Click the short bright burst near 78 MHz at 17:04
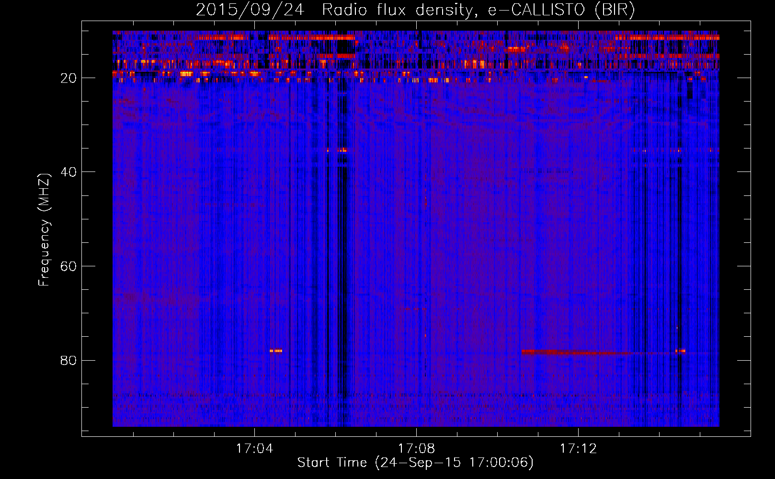 (276, 351)
